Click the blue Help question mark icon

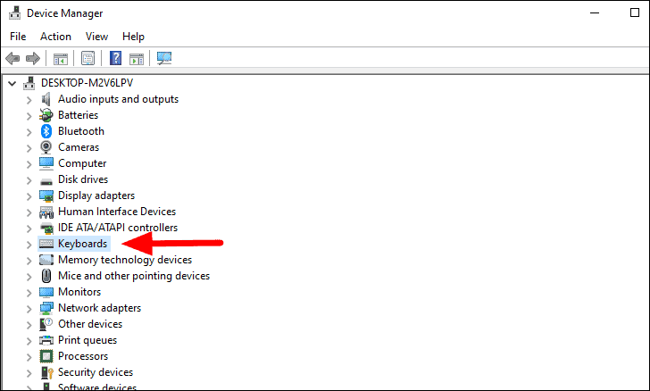116,58
